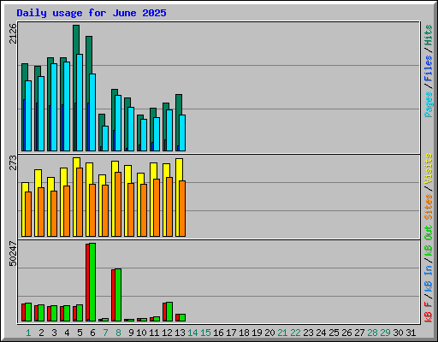Click day 29 on the x-axis
Image resolution: width=438 pixels, height=342 pixels.
pyautogui.click(x=385, y=333)
